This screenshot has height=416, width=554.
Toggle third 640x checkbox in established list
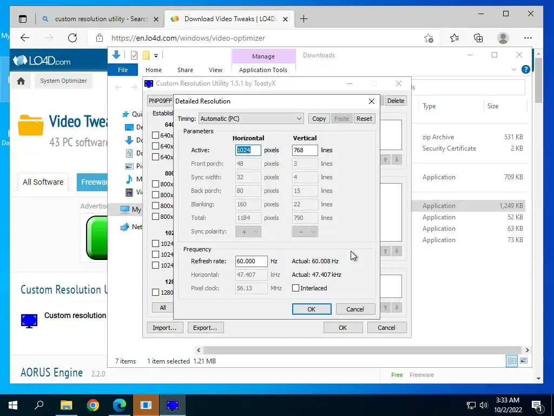[155, 157]
